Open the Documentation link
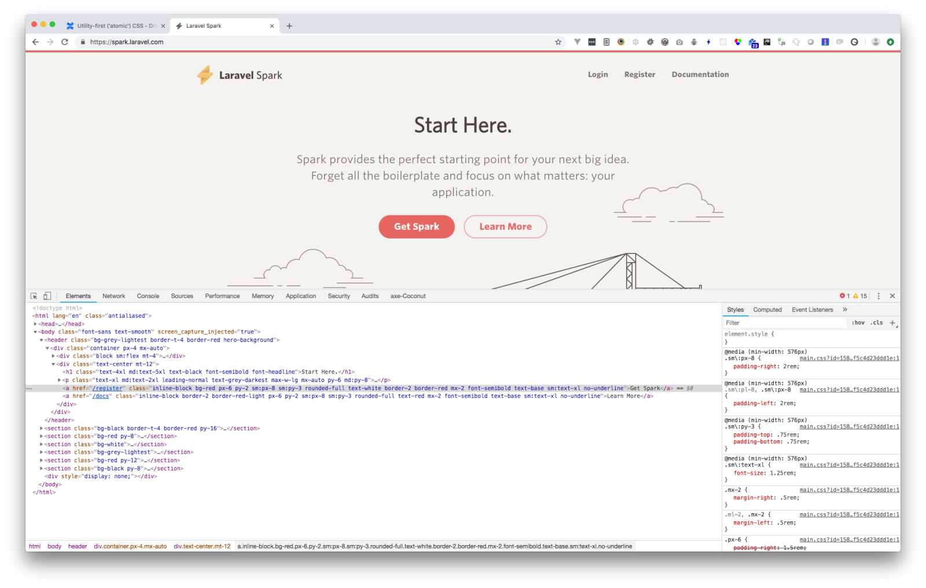The width and height of the screenshot is (926, 588). [x=700, y=75]
